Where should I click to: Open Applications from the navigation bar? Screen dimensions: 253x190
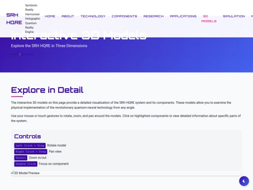pyautogui.click(x=183, y=16)
